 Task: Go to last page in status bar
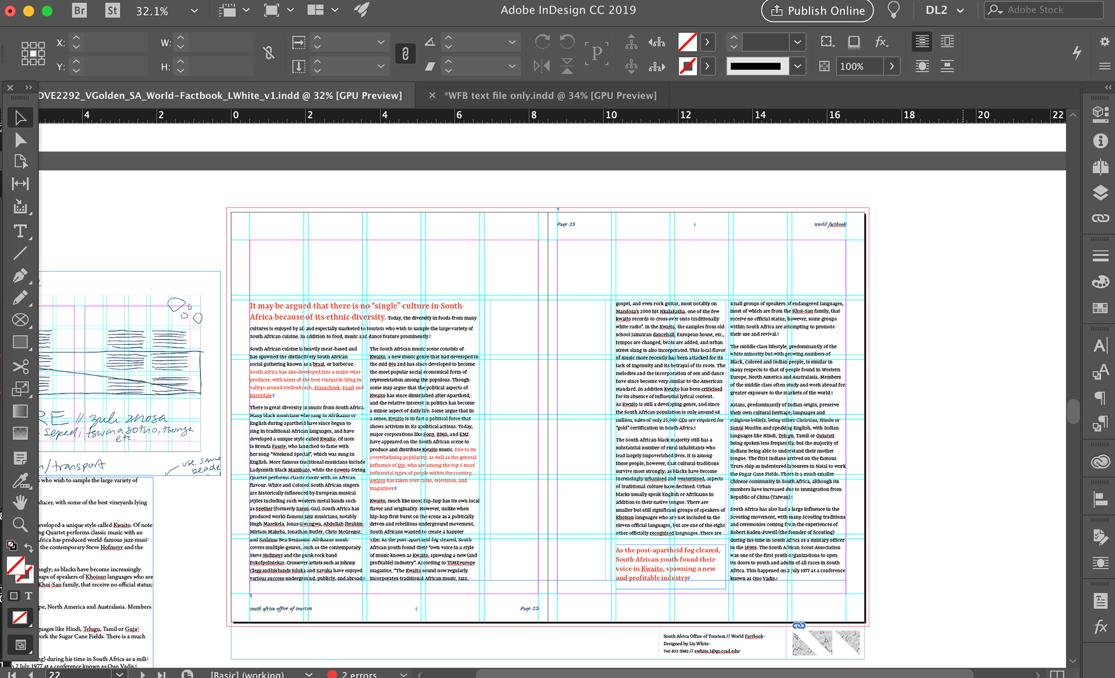coord(162,674)
